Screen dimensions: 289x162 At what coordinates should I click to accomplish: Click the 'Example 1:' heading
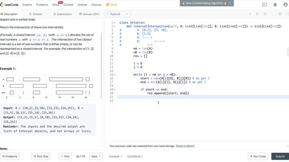point(8,69)
